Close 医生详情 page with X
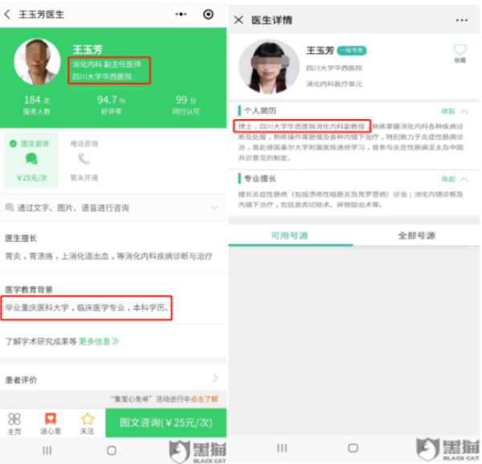 click(239, 20)
